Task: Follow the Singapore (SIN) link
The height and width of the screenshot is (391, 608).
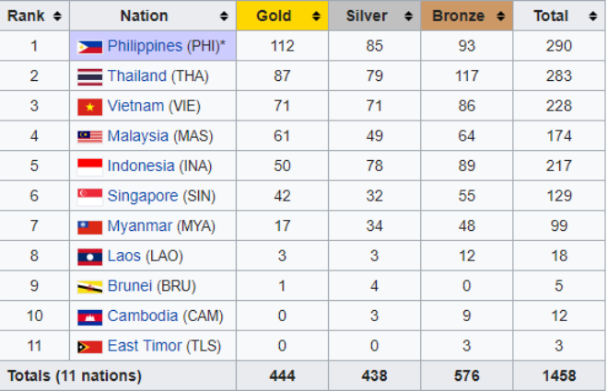Action: [142, 196]
